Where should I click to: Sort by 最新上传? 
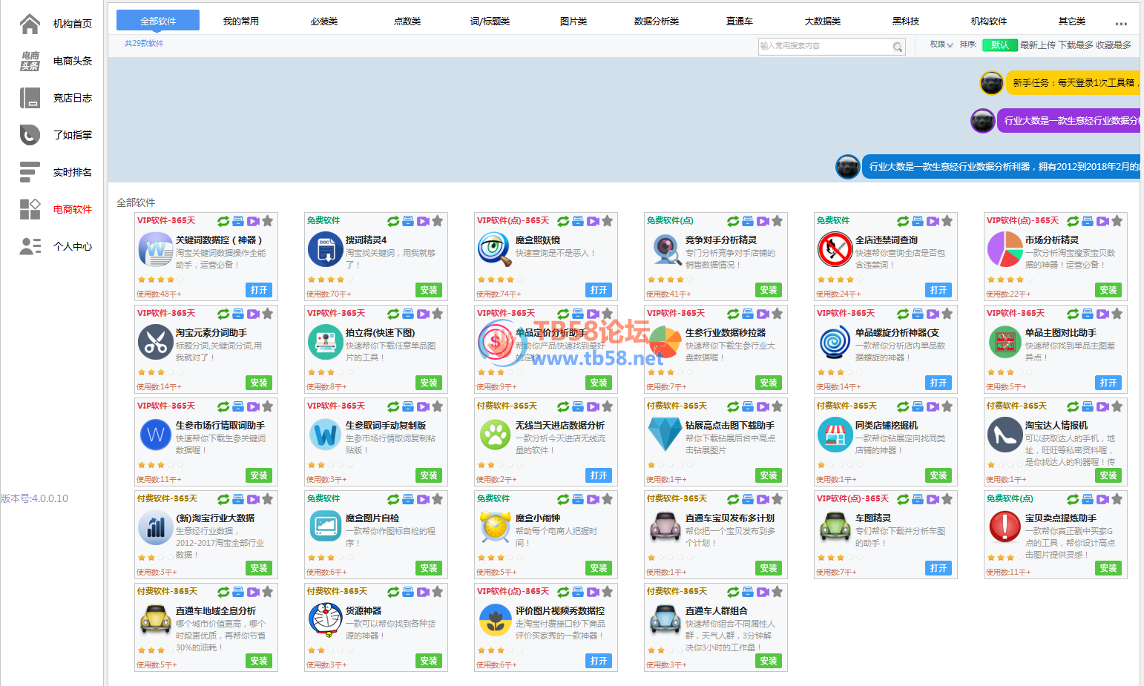point(1038,45)
